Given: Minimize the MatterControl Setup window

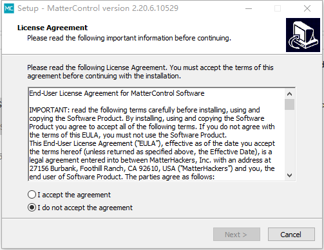Looking at the screenshot, I should tap(249, 8).
